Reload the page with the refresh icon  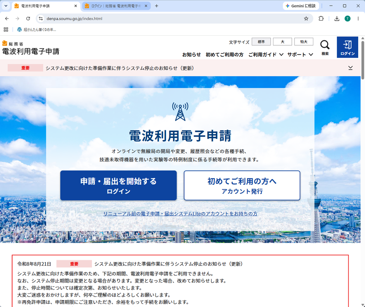pos(28,19)
